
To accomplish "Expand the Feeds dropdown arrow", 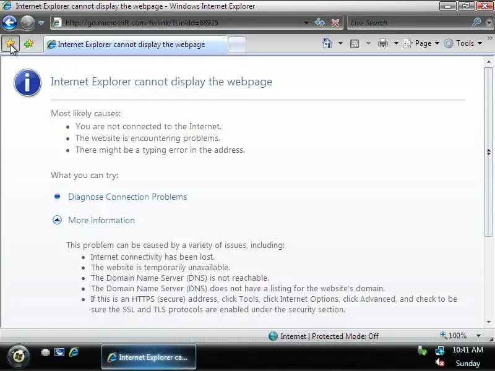I will pyautogui.click(x=368, y=43).
